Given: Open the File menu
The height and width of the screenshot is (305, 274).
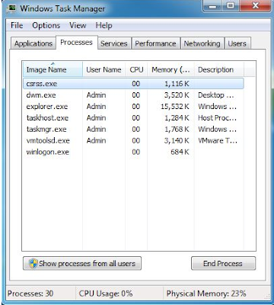Looking at the screenshot, I should [17, 25].
